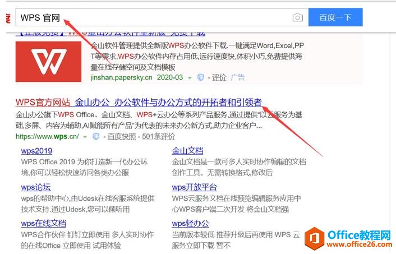Click the jinshan.papersky.cn green URL
Image resolution: width=396 pixels, height=254 pixels.
pyautogui.click(x=122, y=77)
